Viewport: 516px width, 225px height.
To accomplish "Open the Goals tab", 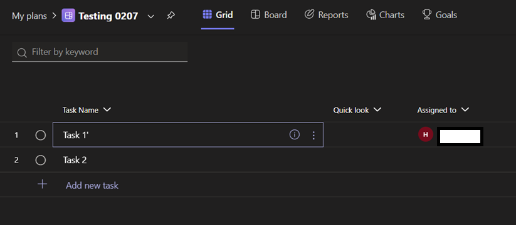I will [x=440, y=15].
